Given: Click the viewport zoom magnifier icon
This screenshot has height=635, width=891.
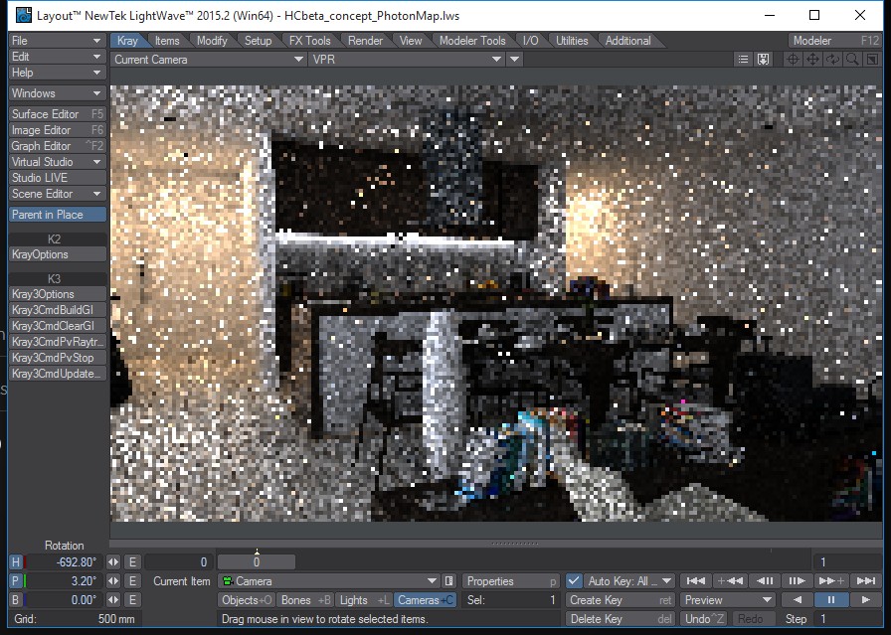Looking at the screenshot, I should pyautogui.click(x=852, y=60).
